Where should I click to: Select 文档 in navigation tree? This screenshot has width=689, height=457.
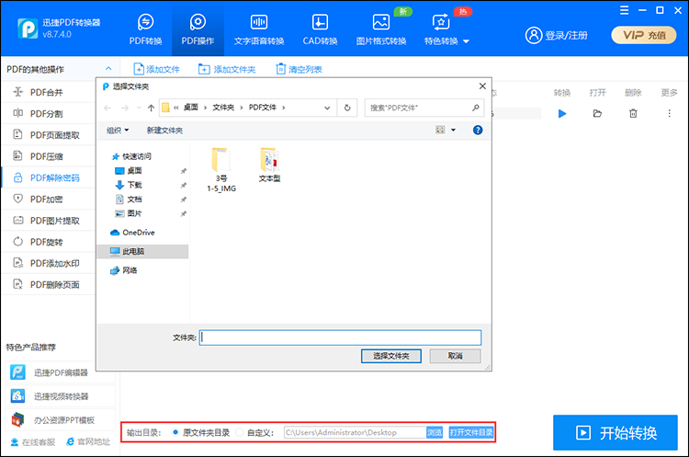pyautogui.click(x=128, y=200)
